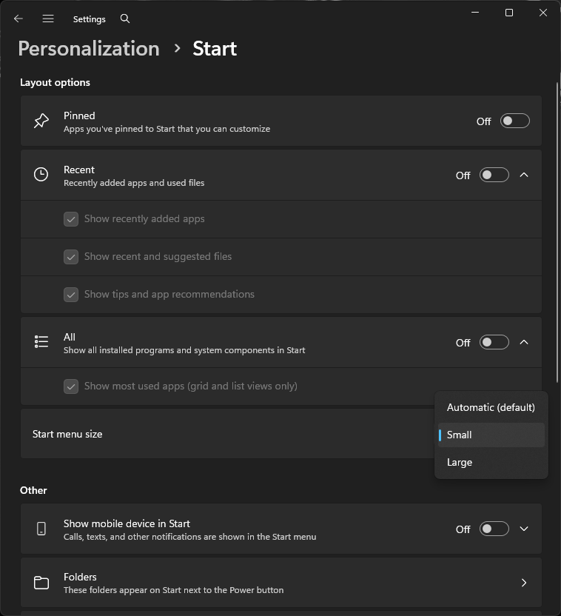
Task: Check Show recent and suggested files
Action: [x=71, y=257]
